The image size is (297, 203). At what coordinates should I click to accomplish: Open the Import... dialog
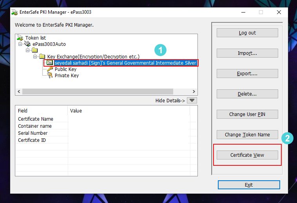click(247, 53)
